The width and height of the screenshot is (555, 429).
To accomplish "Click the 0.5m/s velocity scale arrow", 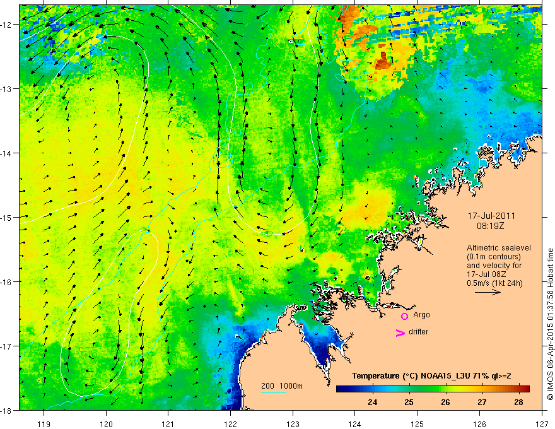I will (488, 292).
